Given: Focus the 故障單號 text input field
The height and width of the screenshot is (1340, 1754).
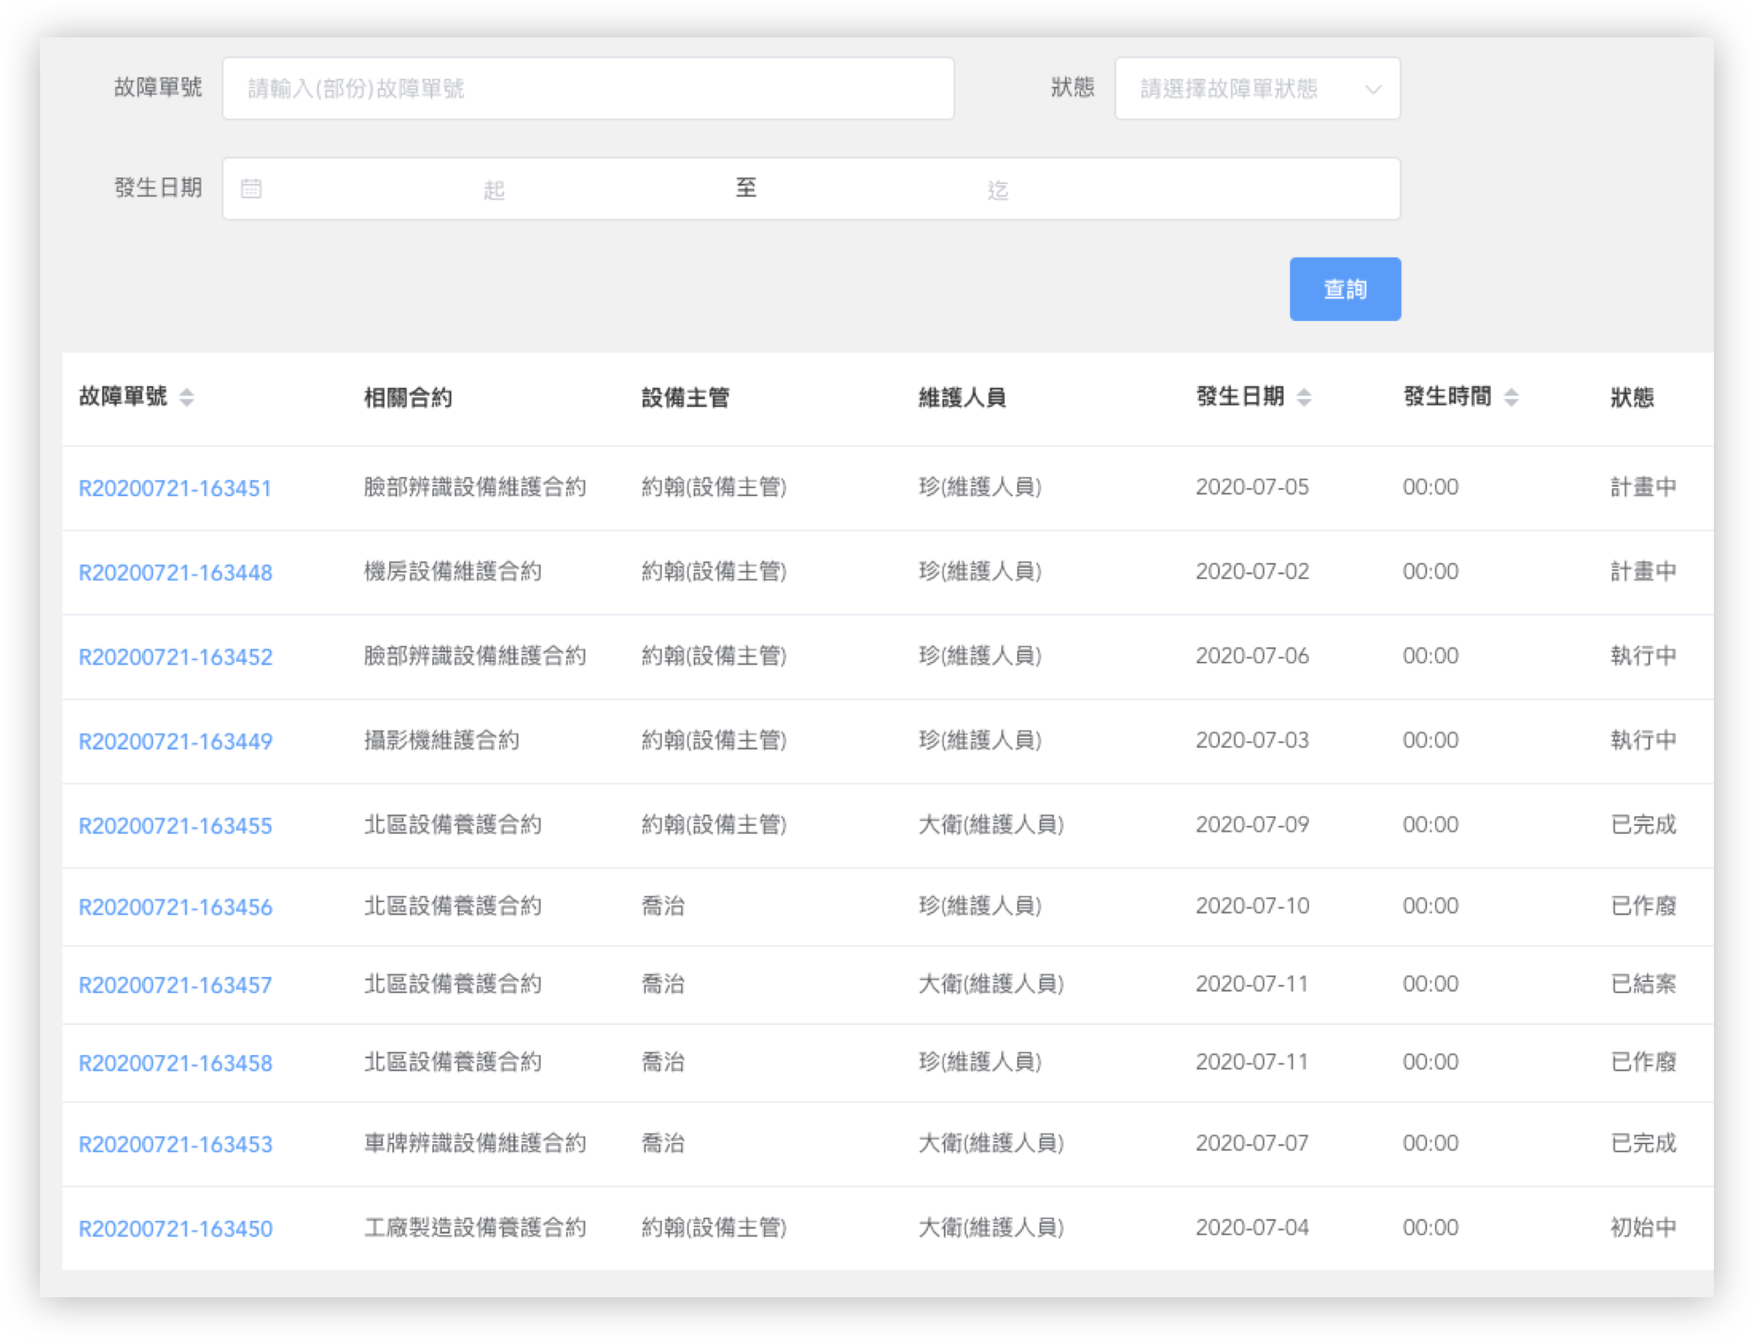Looking at the screenshot, I should point(588,88).
